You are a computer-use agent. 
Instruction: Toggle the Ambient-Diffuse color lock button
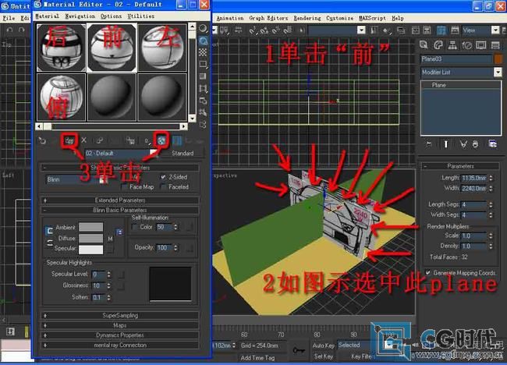(49, 231)
